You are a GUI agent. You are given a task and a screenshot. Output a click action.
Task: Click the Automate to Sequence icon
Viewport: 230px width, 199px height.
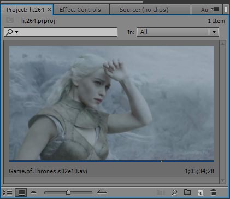tap(161, 192)
